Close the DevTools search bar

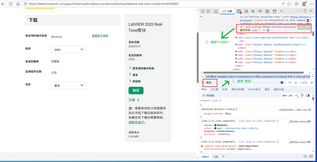click(312, 83)
